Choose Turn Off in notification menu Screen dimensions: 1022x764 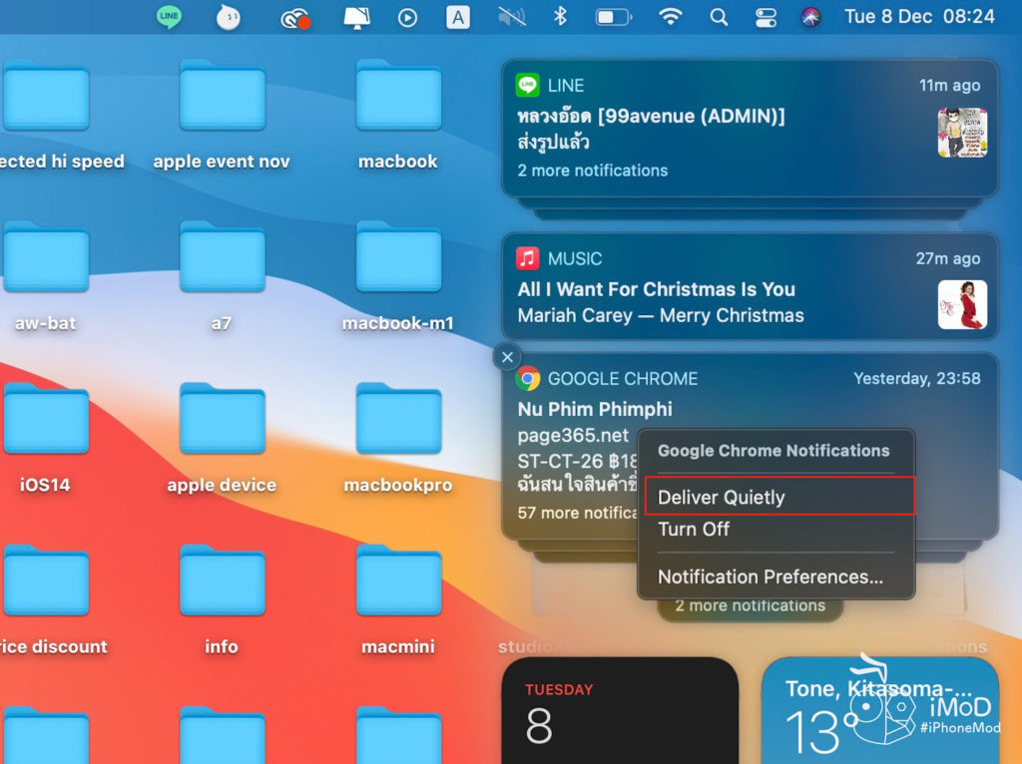click(694, 529)
